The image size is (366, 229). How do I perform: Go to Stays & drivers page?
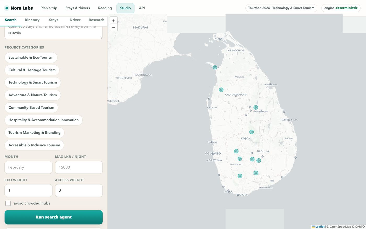[78, 8]
